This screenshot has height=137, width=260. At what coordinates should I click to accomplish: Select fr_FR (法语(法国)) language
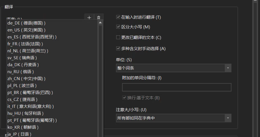click(52, 44)
